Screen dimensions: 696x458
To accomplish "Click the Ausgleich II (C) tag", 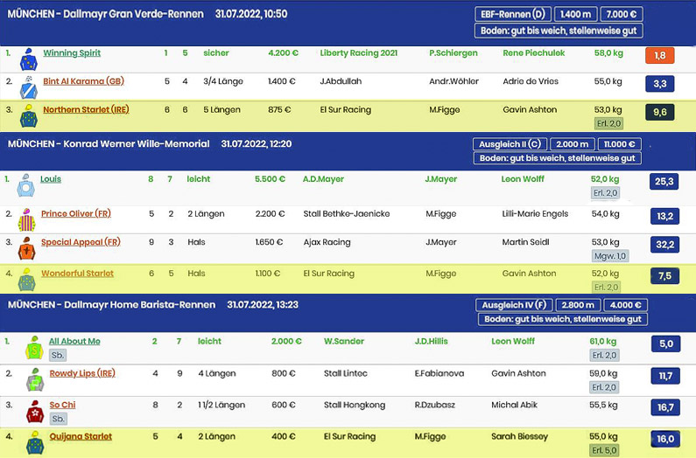I will point(510,144).
